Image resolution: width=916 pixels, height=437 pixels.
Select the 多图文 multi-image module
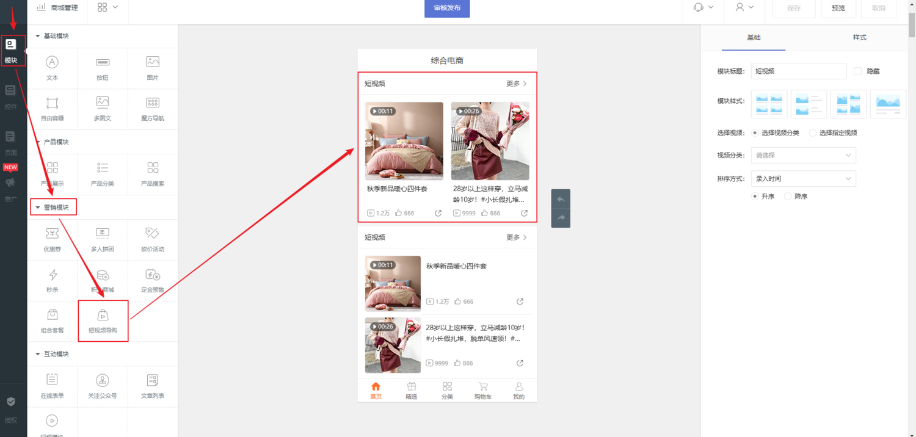[103, 109]
